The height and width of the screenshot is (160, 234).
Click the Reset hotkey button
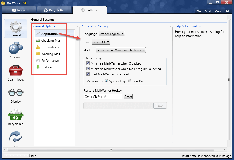128,97
